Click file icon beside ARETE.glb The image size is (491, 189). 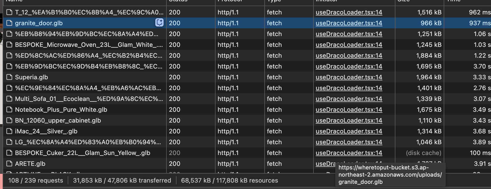click(9, 164)
